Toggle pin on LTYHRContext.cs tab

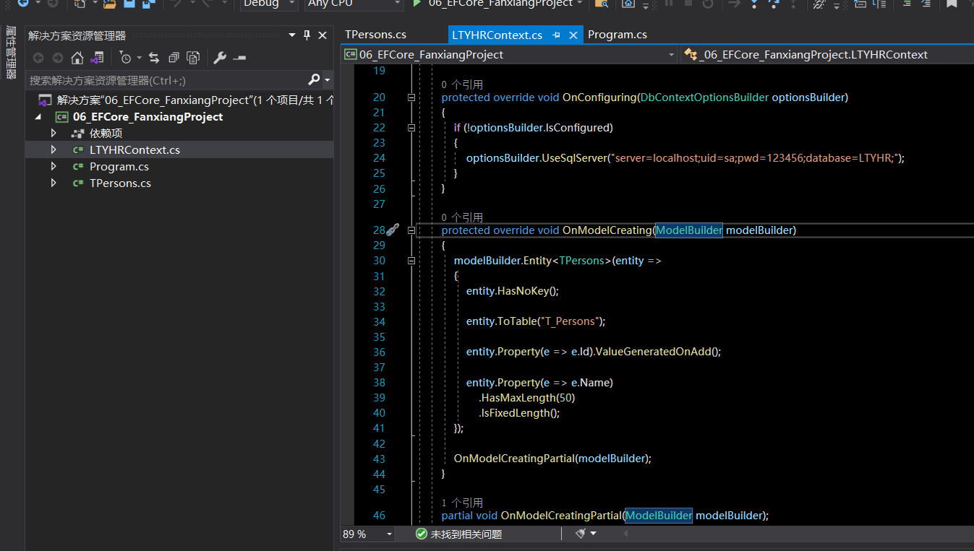pyautogui.click(x=556, y=35)
